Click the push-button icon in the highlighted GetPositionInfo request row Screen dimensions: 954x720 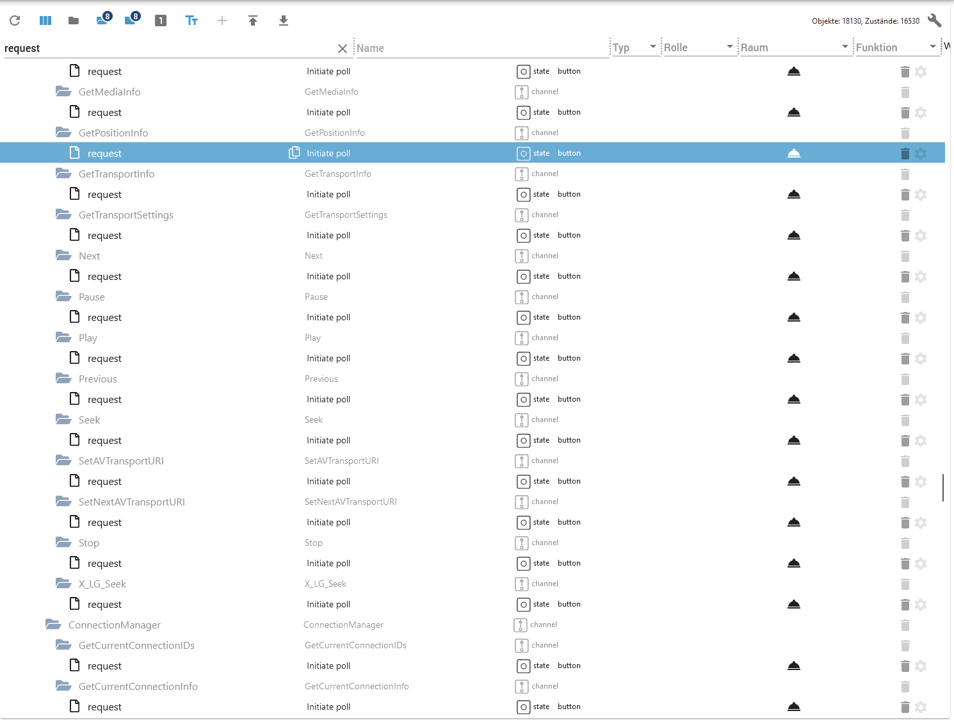(794, 153)
